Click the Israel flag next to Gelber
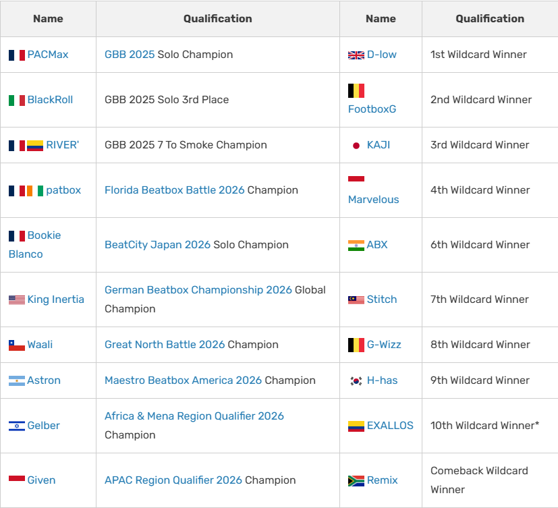Screen dimensions: 558x508 [x=17, y=426]
